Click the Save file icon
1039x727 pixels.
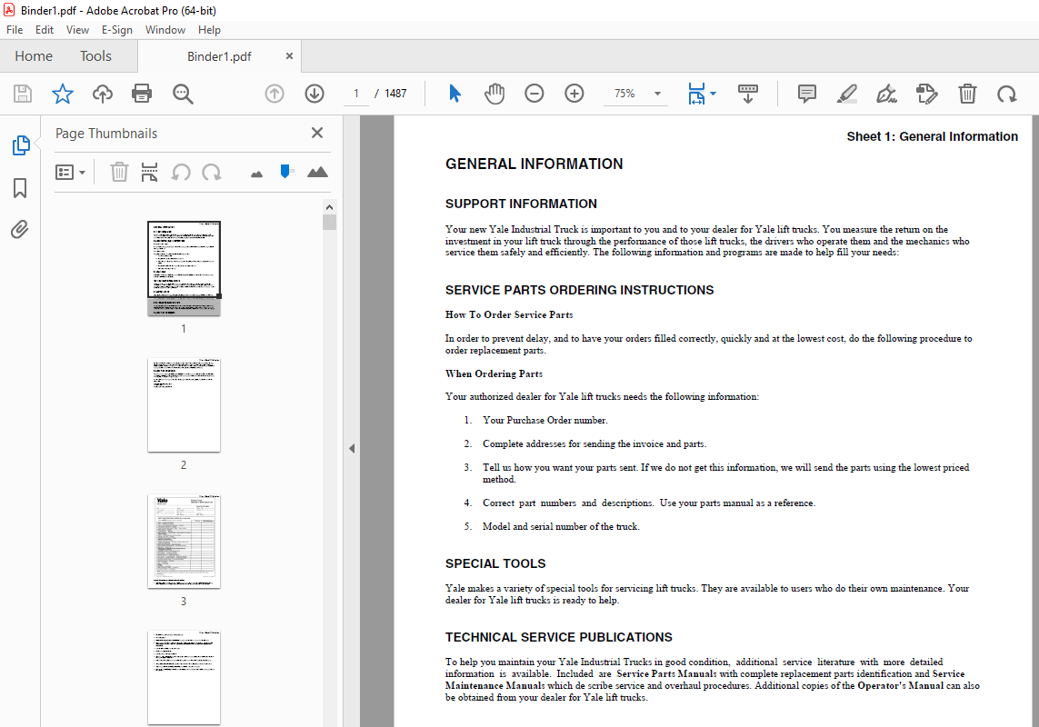(x=23, y=94)
